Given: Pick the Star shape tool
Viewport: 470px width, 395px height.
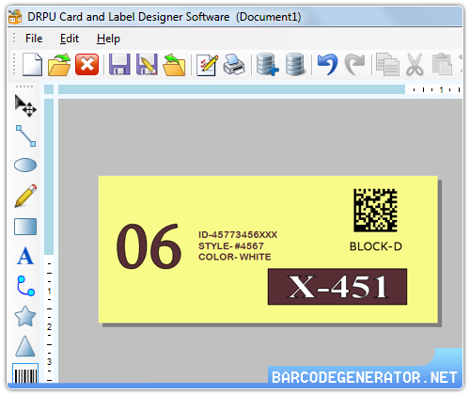Looking at the screenshot, I should pyautogui.click(x=25, y=316).
